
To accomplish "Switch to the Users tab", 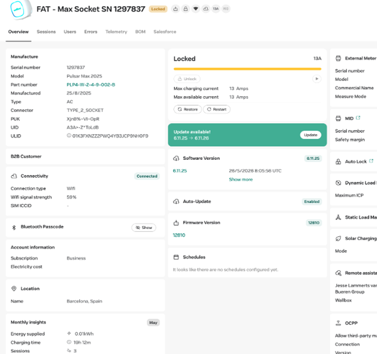I will (x=70, y=32).
